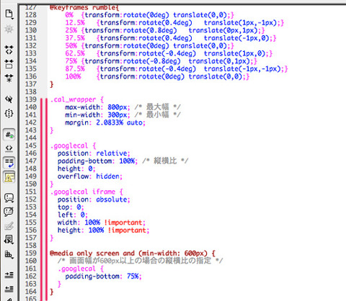Open the Move or Convert CSS menu

point(9,254)
